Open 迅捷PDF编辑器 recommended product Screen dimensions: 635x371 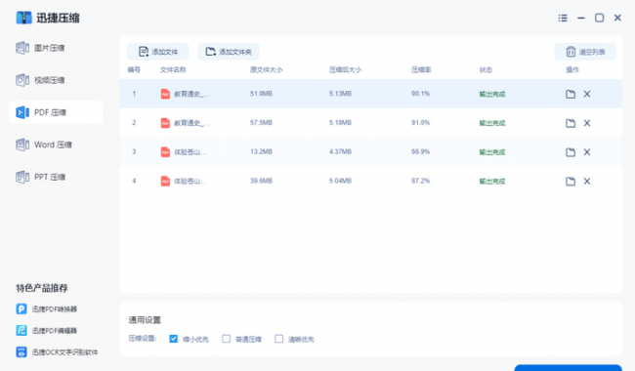tap(46, 331)
